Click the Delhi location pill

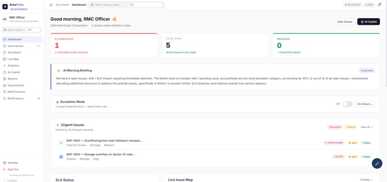[369, 5]
